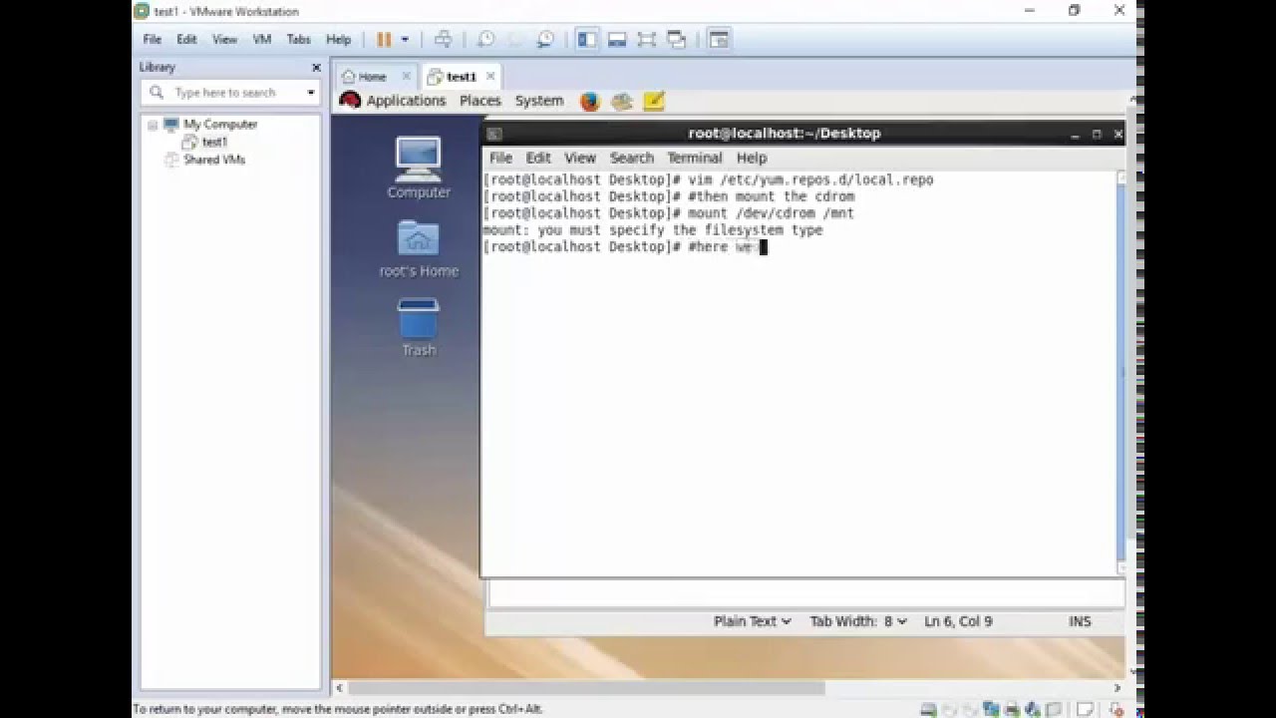Click the Ln 6, Col 9 status text
The width and height of the screenshot is (1276, 718).
tap(958, 621)
